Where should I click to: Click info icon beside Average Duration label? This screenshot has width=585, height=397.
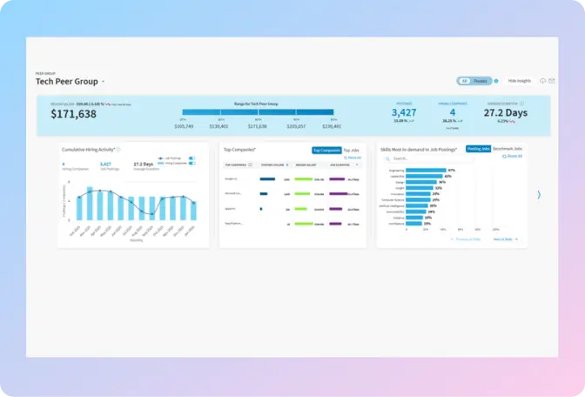point(522,104)
